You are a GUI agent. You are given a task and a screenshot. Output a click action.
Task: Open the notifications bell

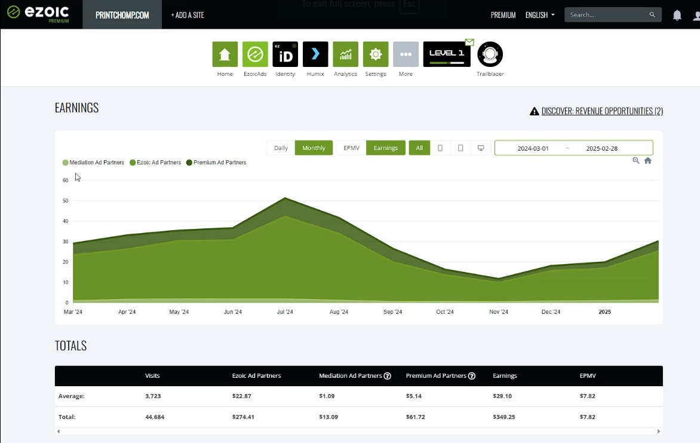[677, 15]
